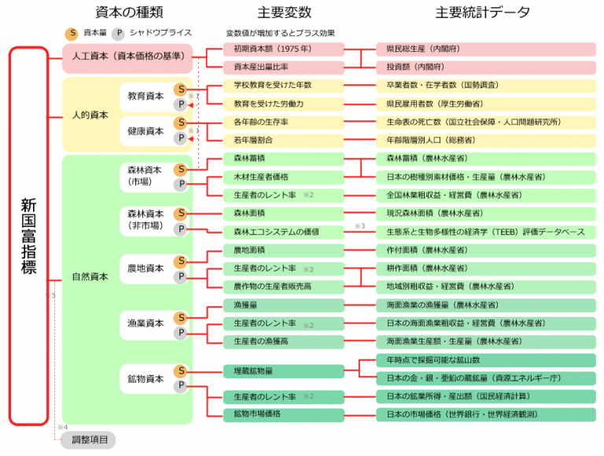Select the P circle of 森林資本(市場)
Viewport: 604px width, 456px height.
point(180,184)
